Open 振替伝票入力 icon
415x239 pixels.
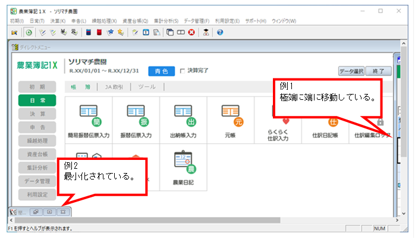pos(136,121)
